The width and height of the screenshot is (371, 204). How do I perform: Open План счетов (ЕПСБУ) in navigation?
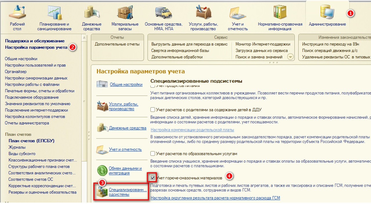(31, 141)
